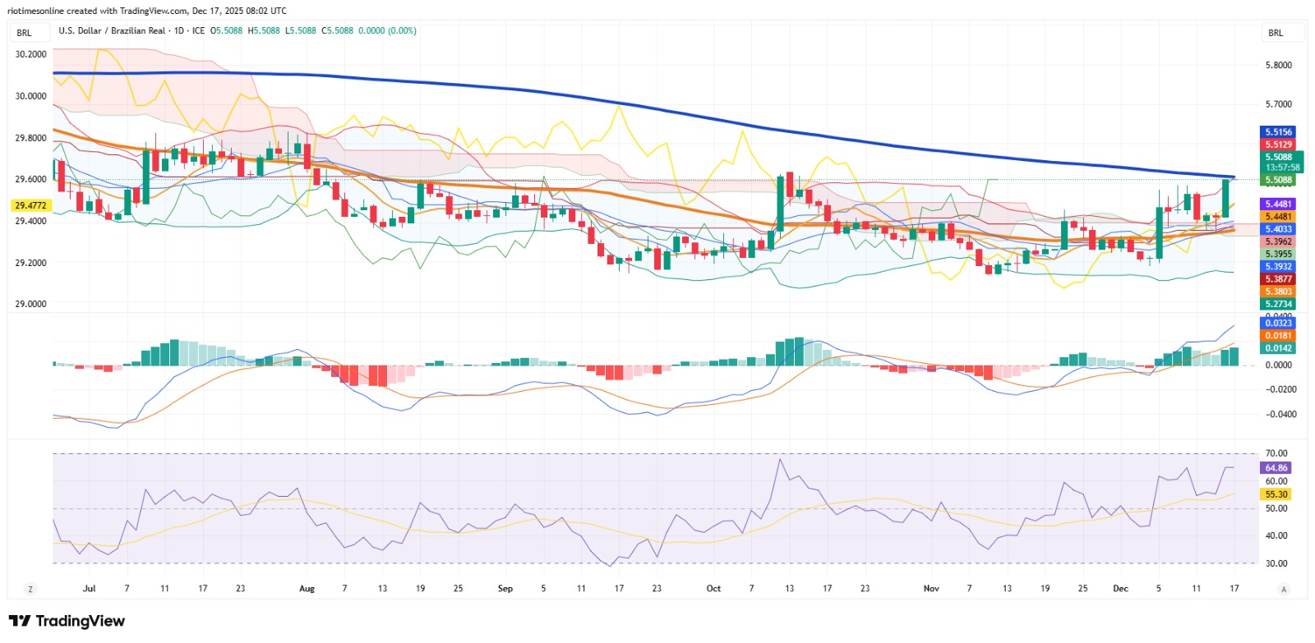The width and height of the screenshot is (1315, 643).
Task: Click the Oct label on the time axis
Action: click(x=713, y=589)
